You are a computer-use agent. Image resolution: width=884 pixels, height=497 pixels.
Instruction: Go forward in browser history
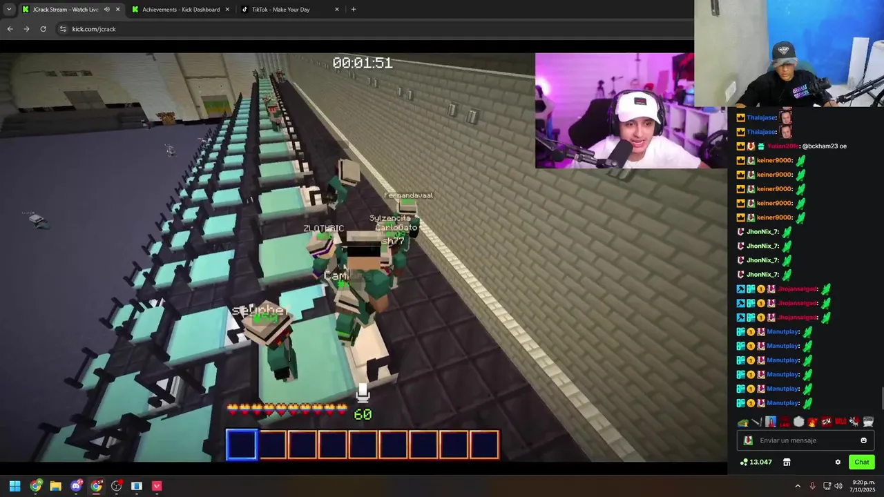26,29
